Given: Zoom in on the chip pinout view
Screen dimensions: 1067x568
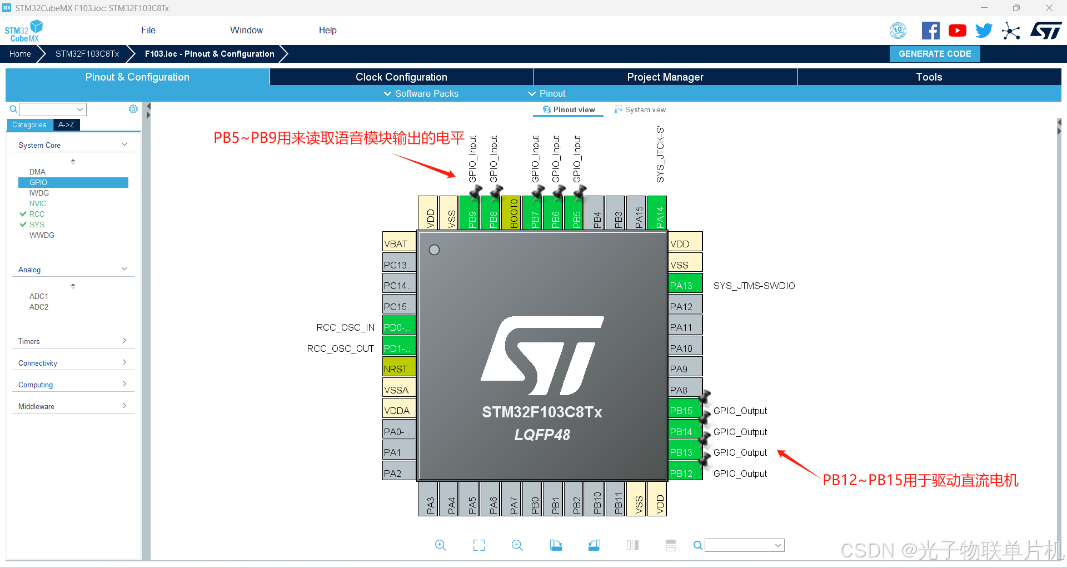Looking at the screenshot, I should point(441,545).
